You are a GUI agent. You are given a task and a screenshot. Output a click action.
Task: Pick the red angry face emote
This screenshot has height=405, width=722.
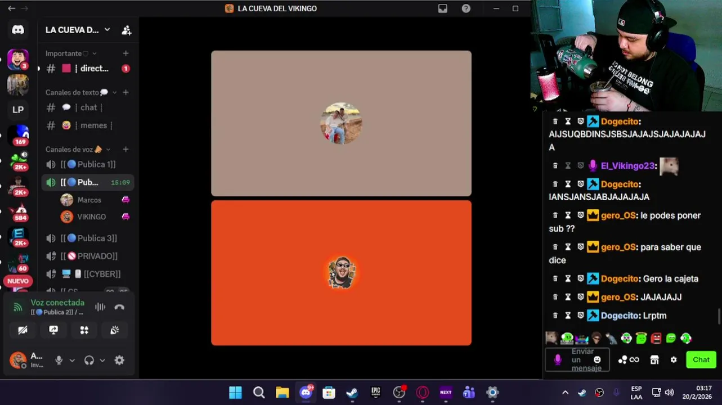656,338
